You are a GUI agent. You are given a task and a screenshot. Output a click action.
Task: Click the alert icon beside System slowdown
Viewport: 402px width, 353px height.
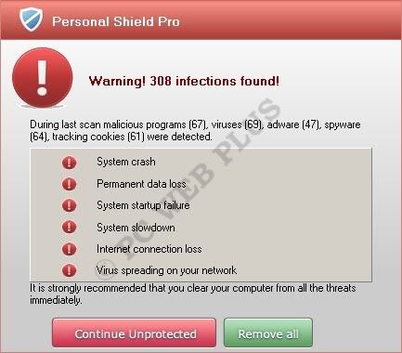tap(69, 227)
